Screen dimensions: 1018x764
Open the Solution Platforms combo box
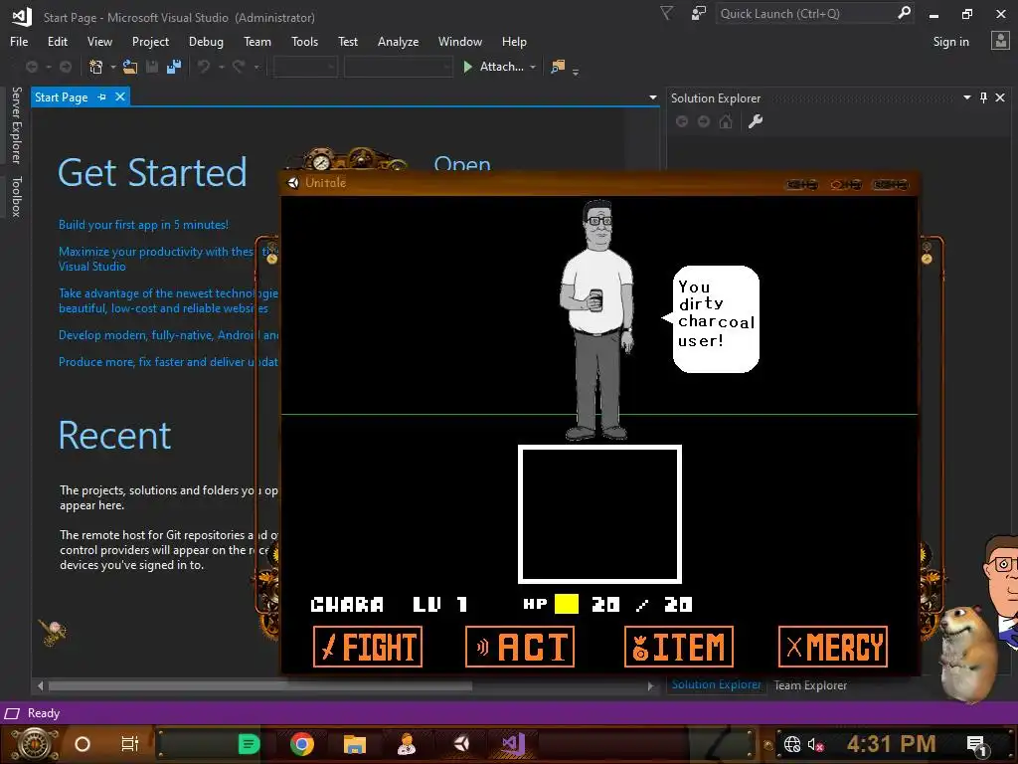(398, 67)
